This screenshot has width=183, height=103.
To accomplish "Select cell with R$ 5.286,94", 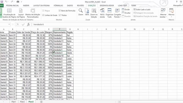I will pyautogui.click(x=23, y=76).
